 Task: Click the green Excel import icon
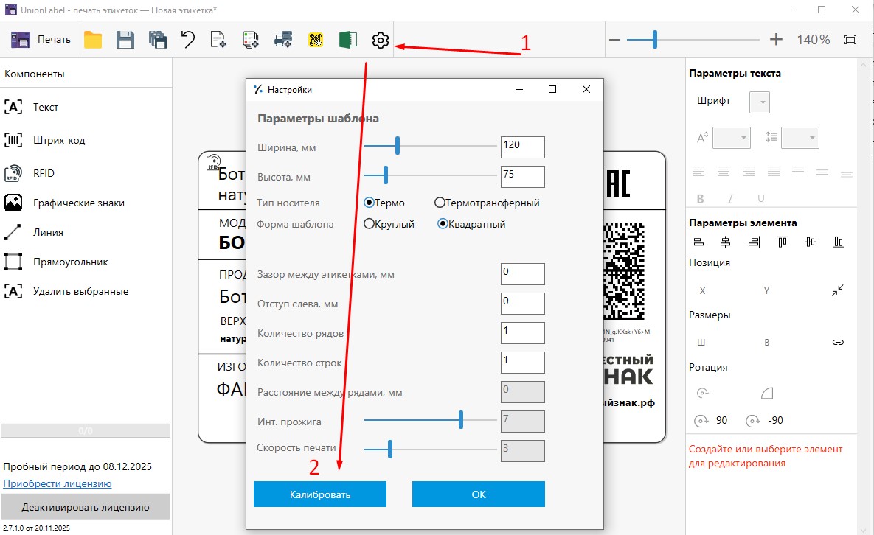pos(347,41)
